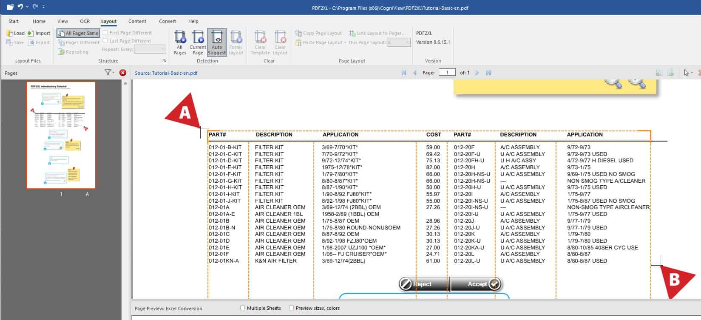The width and height of the screenshot is (701, 320).
Task: Open the Content tab
Action: (137, 21)
